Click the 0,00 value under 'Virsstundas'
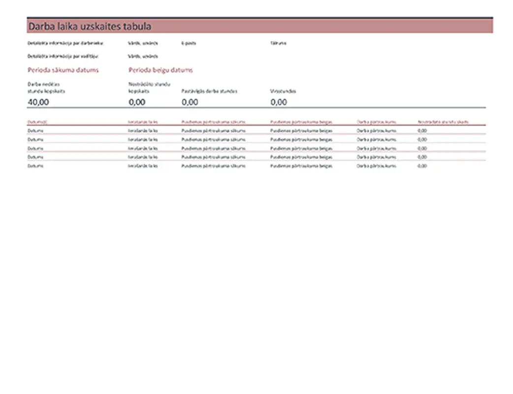This screenshot has height=394, width=513. pyautogui.click(x=279, y=102)
